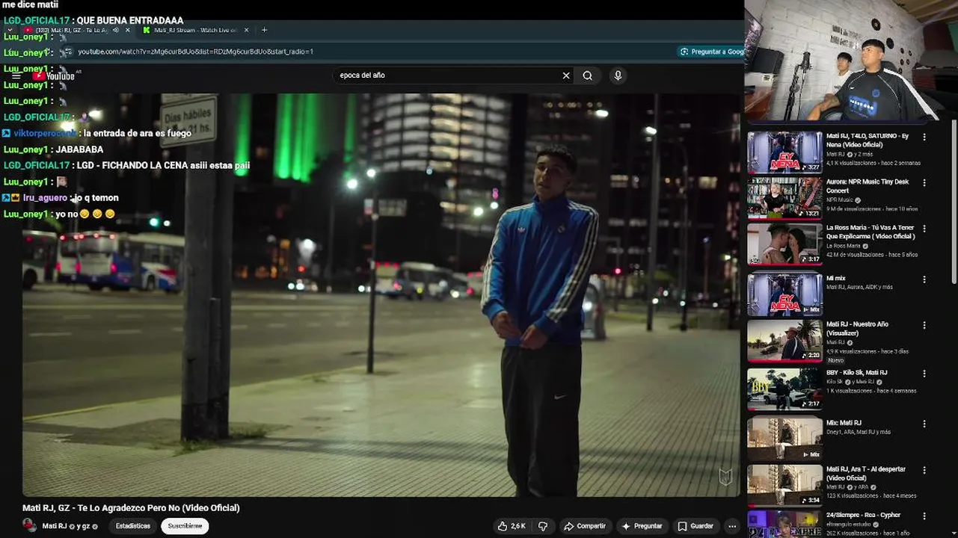Open options menu for Nuestro Año video
This screenshot has width=958, height=538.
924,326
